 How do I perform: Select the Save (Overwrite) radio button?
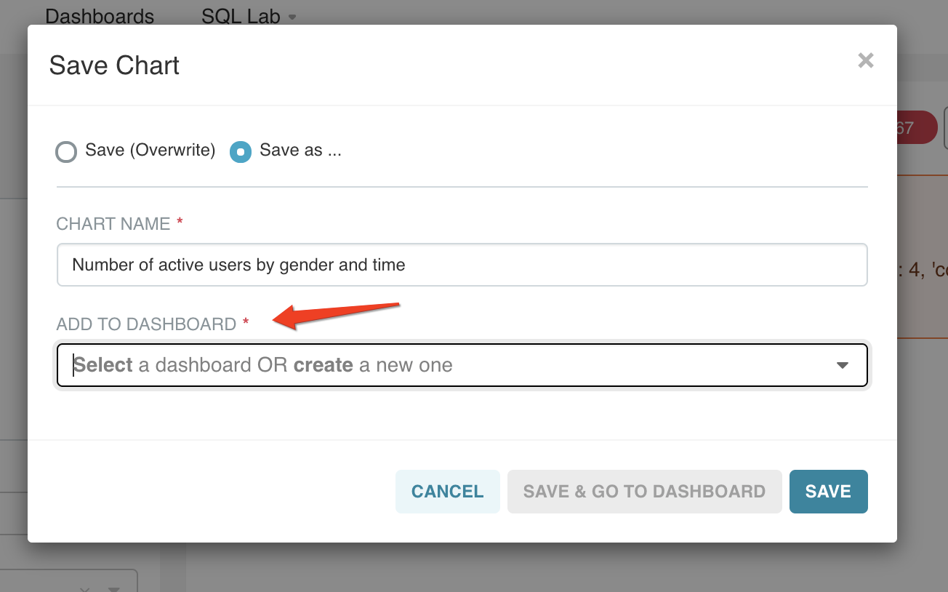click(x=66, y=152)
